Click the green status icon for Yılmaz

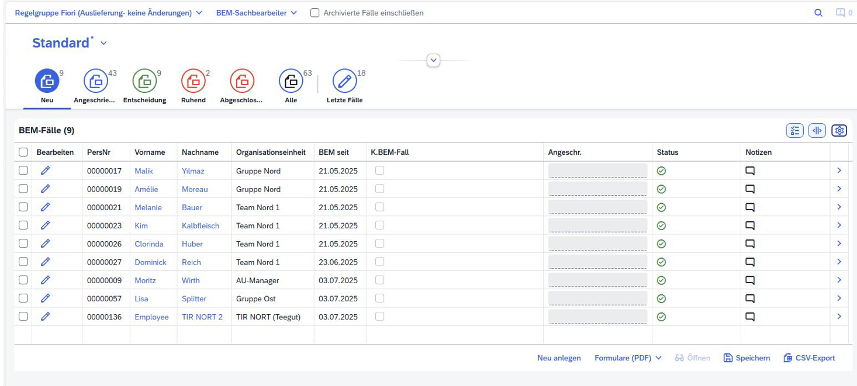(x=661, y=171)
